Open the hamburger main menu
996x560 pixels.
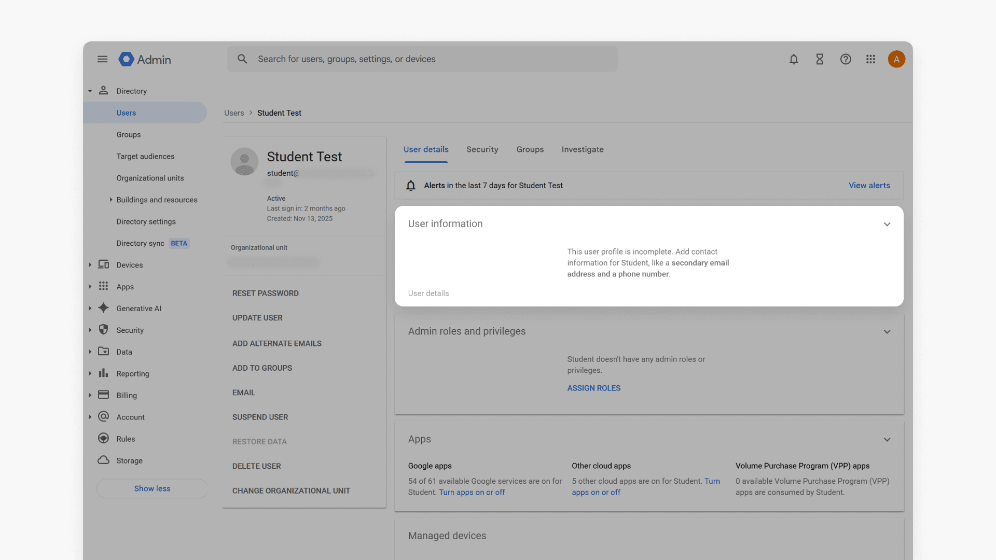pyautogui.click(x=102, y=59)
